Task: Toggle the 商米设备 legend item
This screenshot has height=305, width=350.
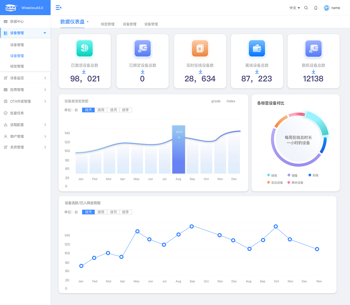Action: coord(295,183)
